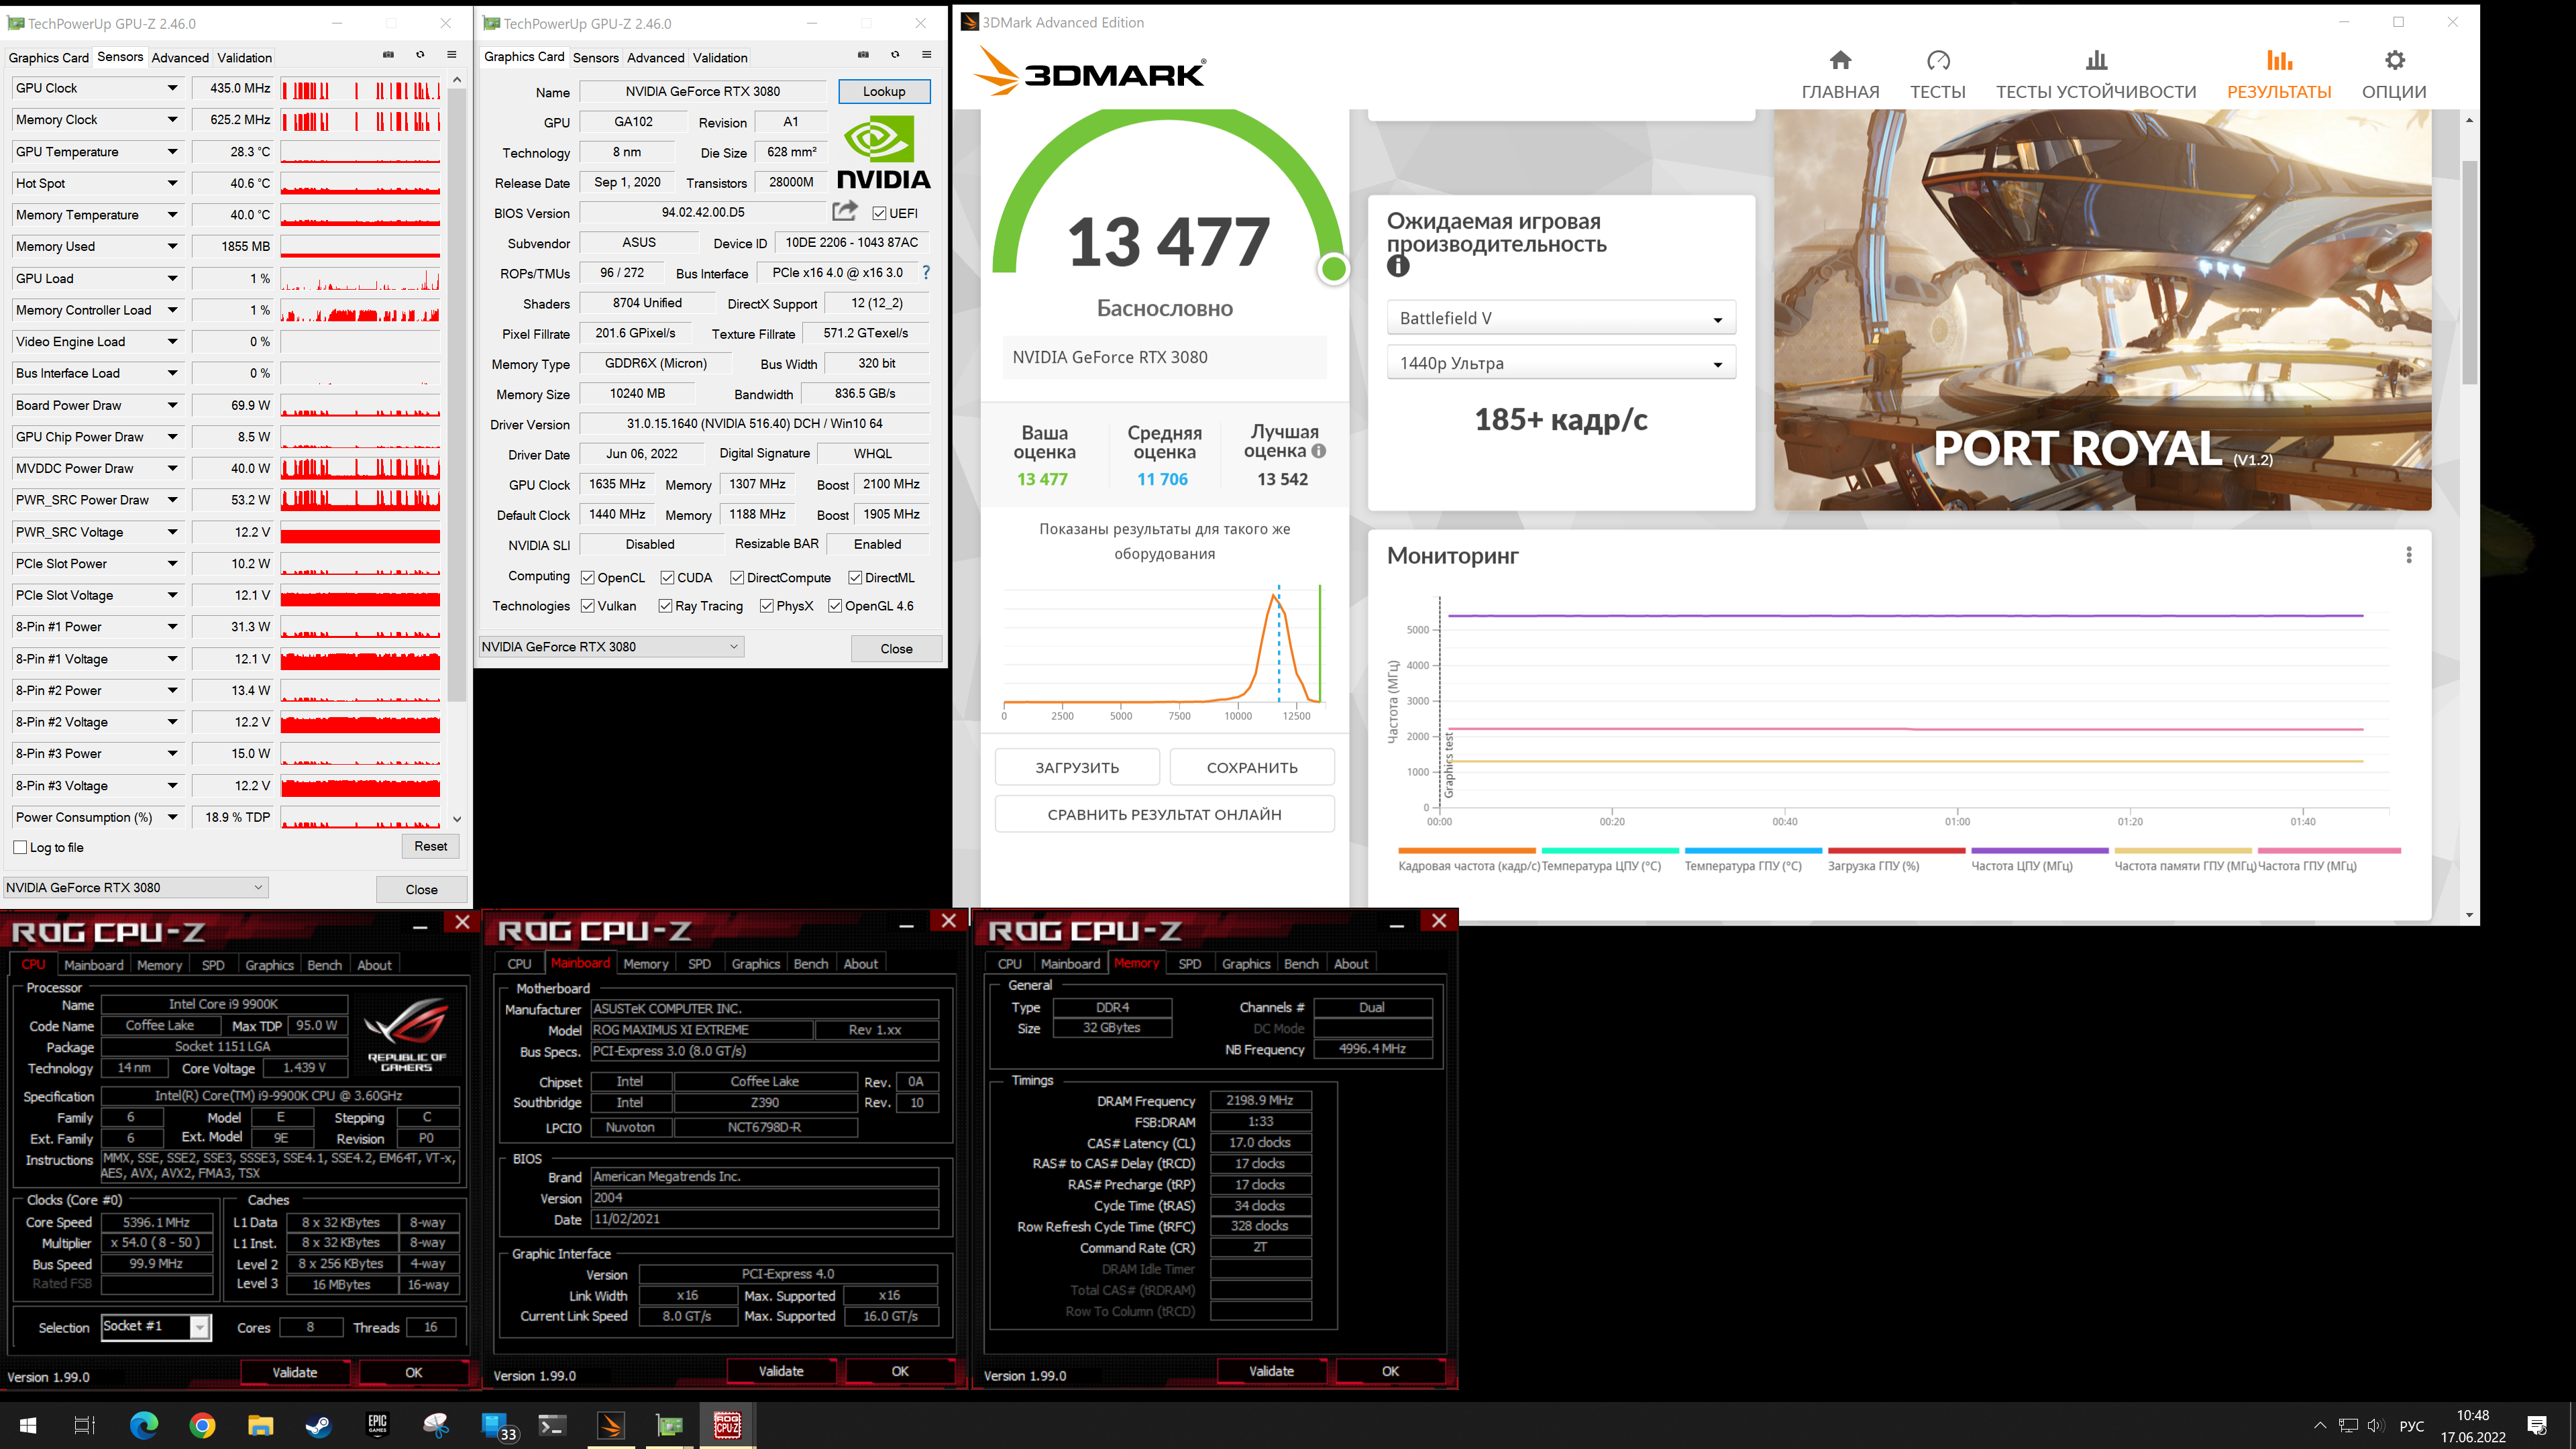Viewport: 2576px width, 1449px height.
Task: Go to ГЛАВНАЯ home in 3DMark
Action: tap(1840, 75)
